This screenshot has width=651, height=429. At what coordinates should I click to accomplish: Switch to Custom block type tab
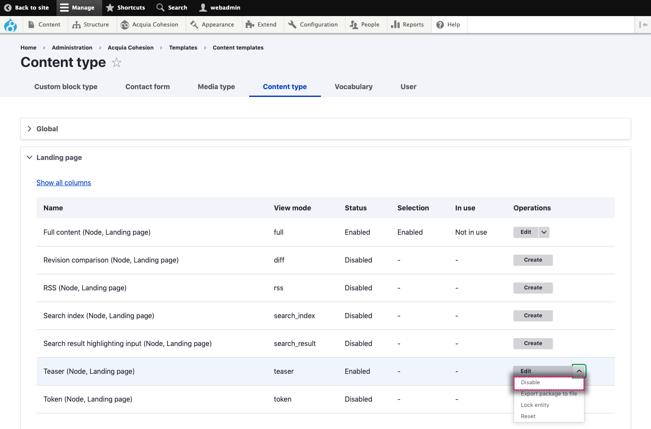pos(66,87)
